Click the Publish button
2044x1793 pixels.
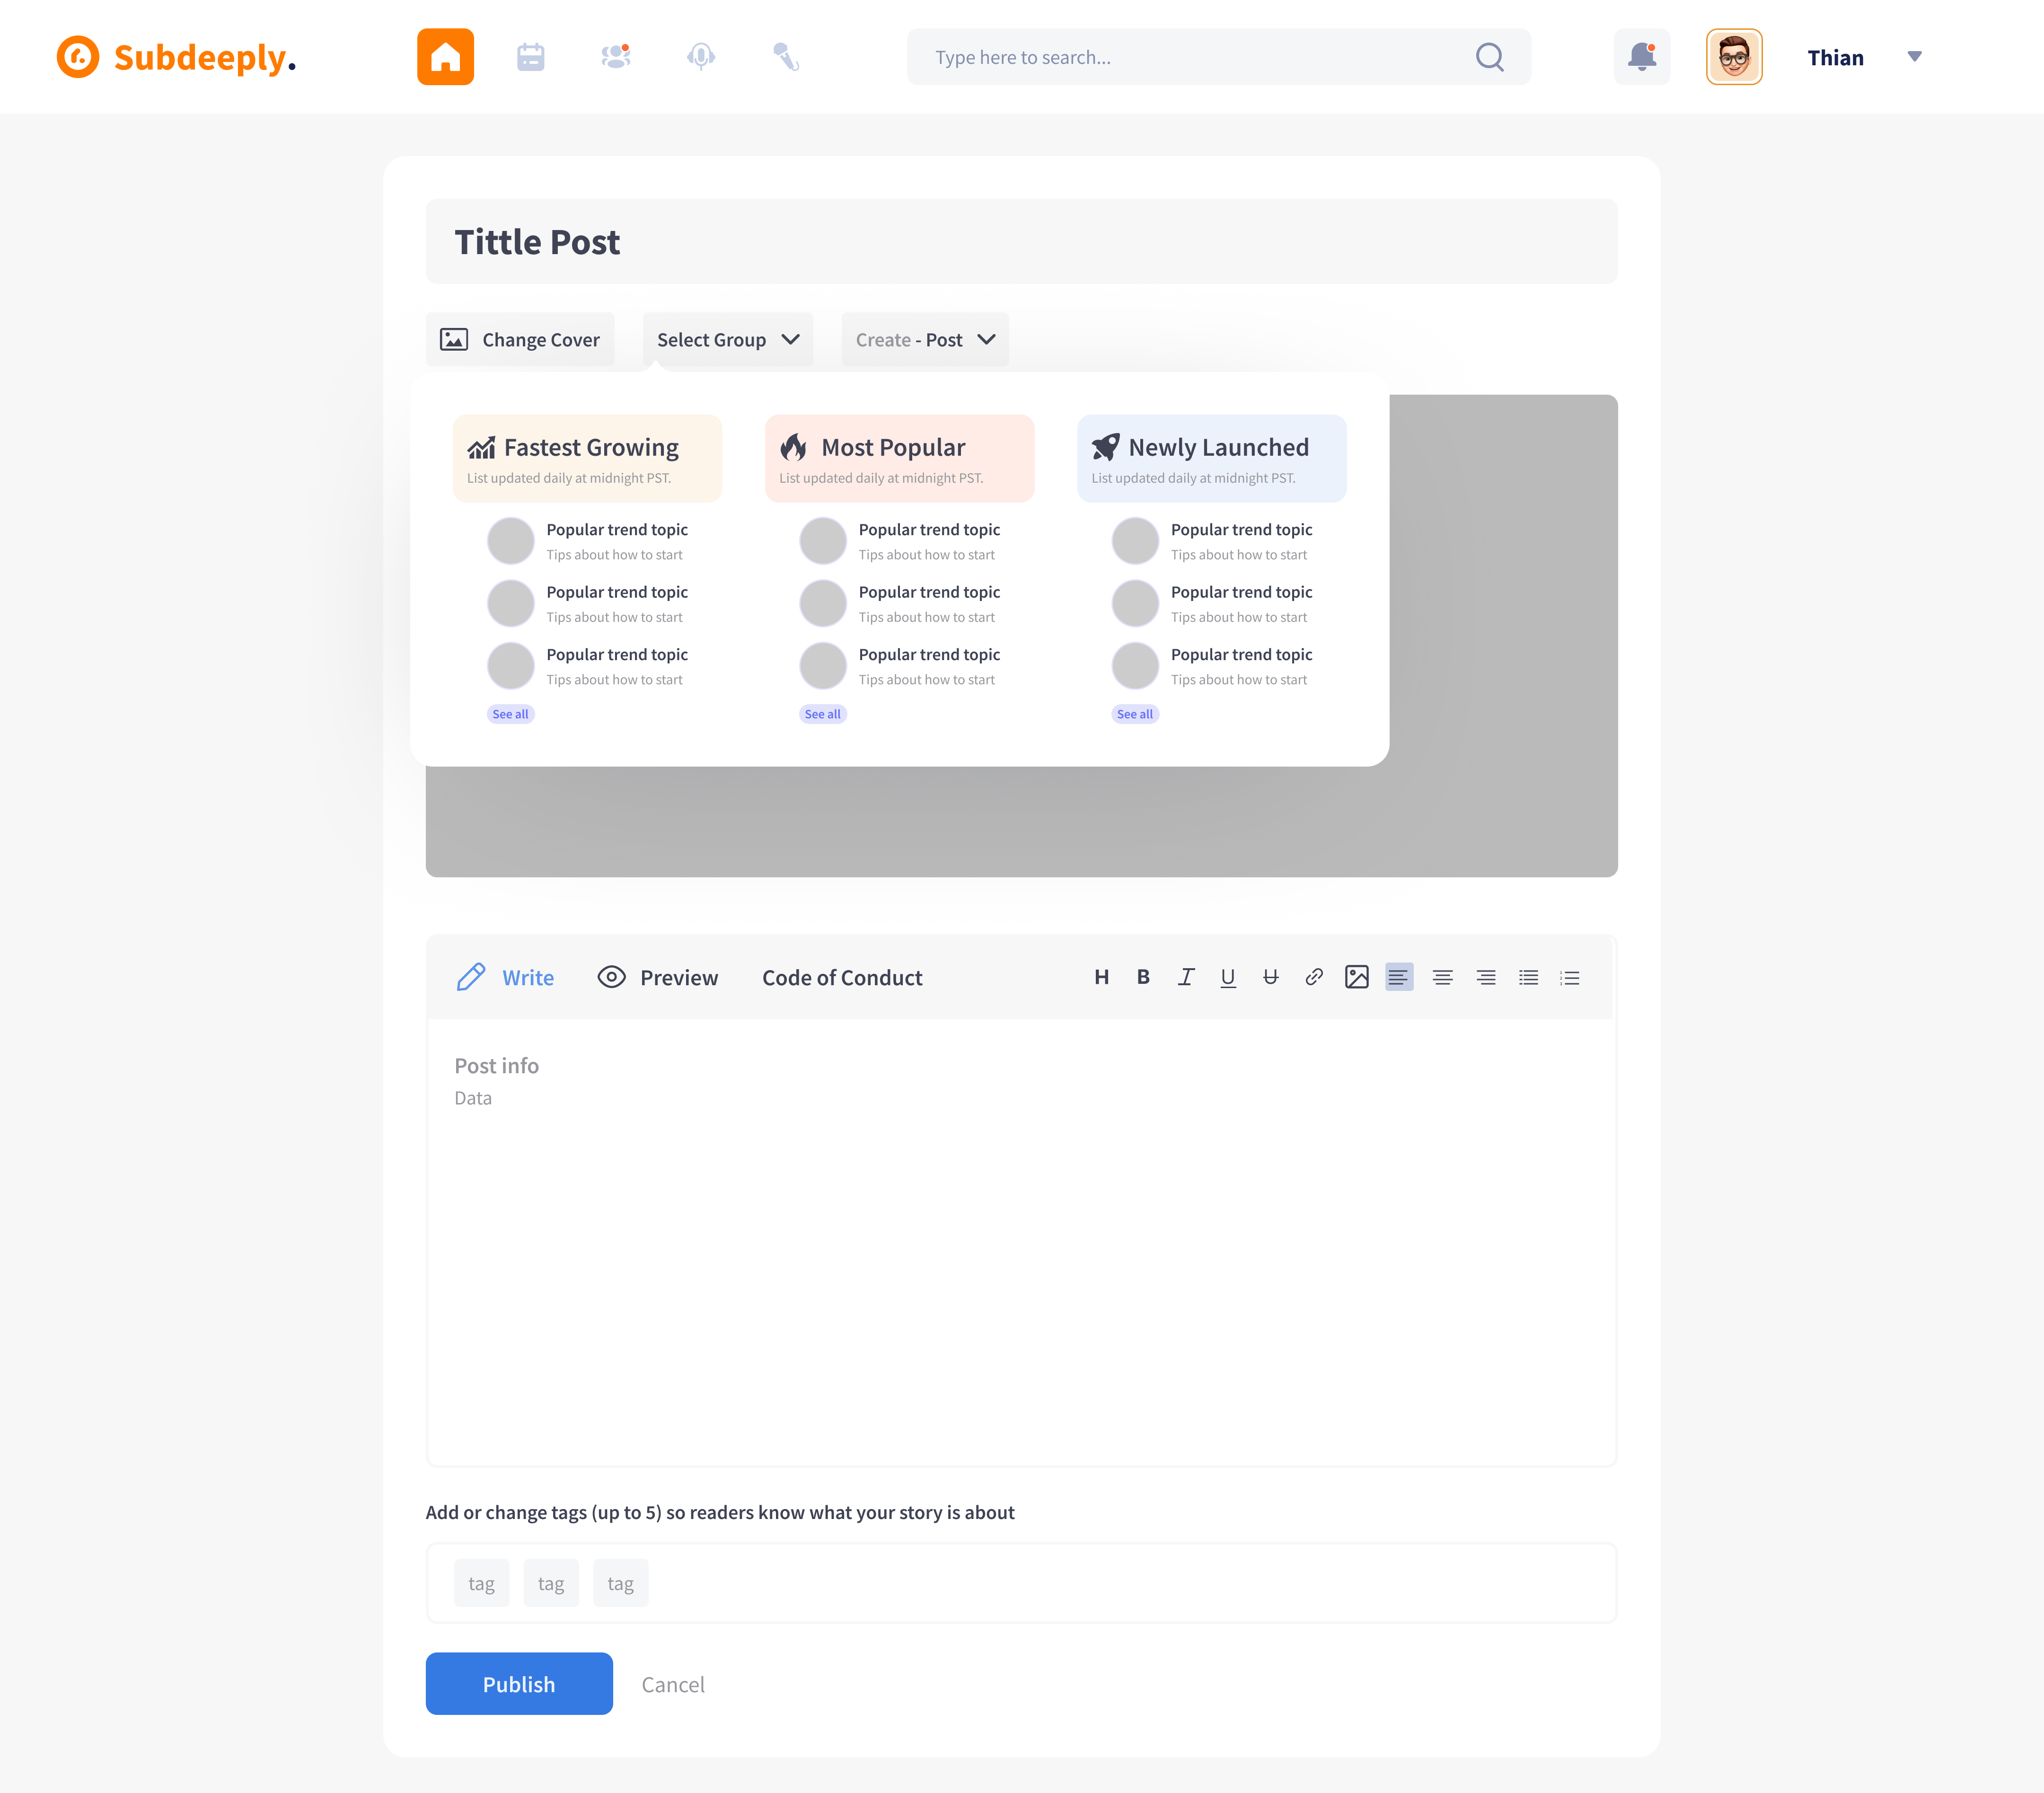pyautogui.click(x=518, y=1684)
